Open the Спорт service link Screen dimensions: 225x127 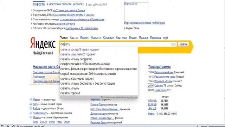point(66,122)
